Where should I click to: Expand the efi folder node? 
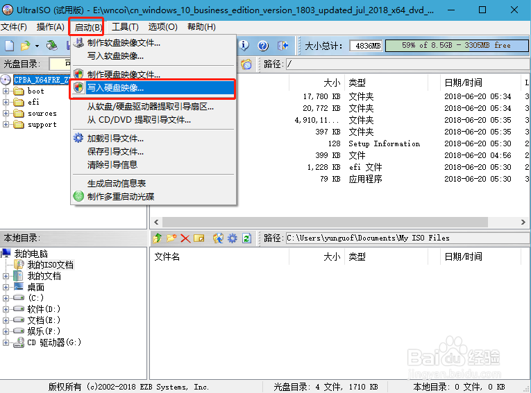[6, 102]
